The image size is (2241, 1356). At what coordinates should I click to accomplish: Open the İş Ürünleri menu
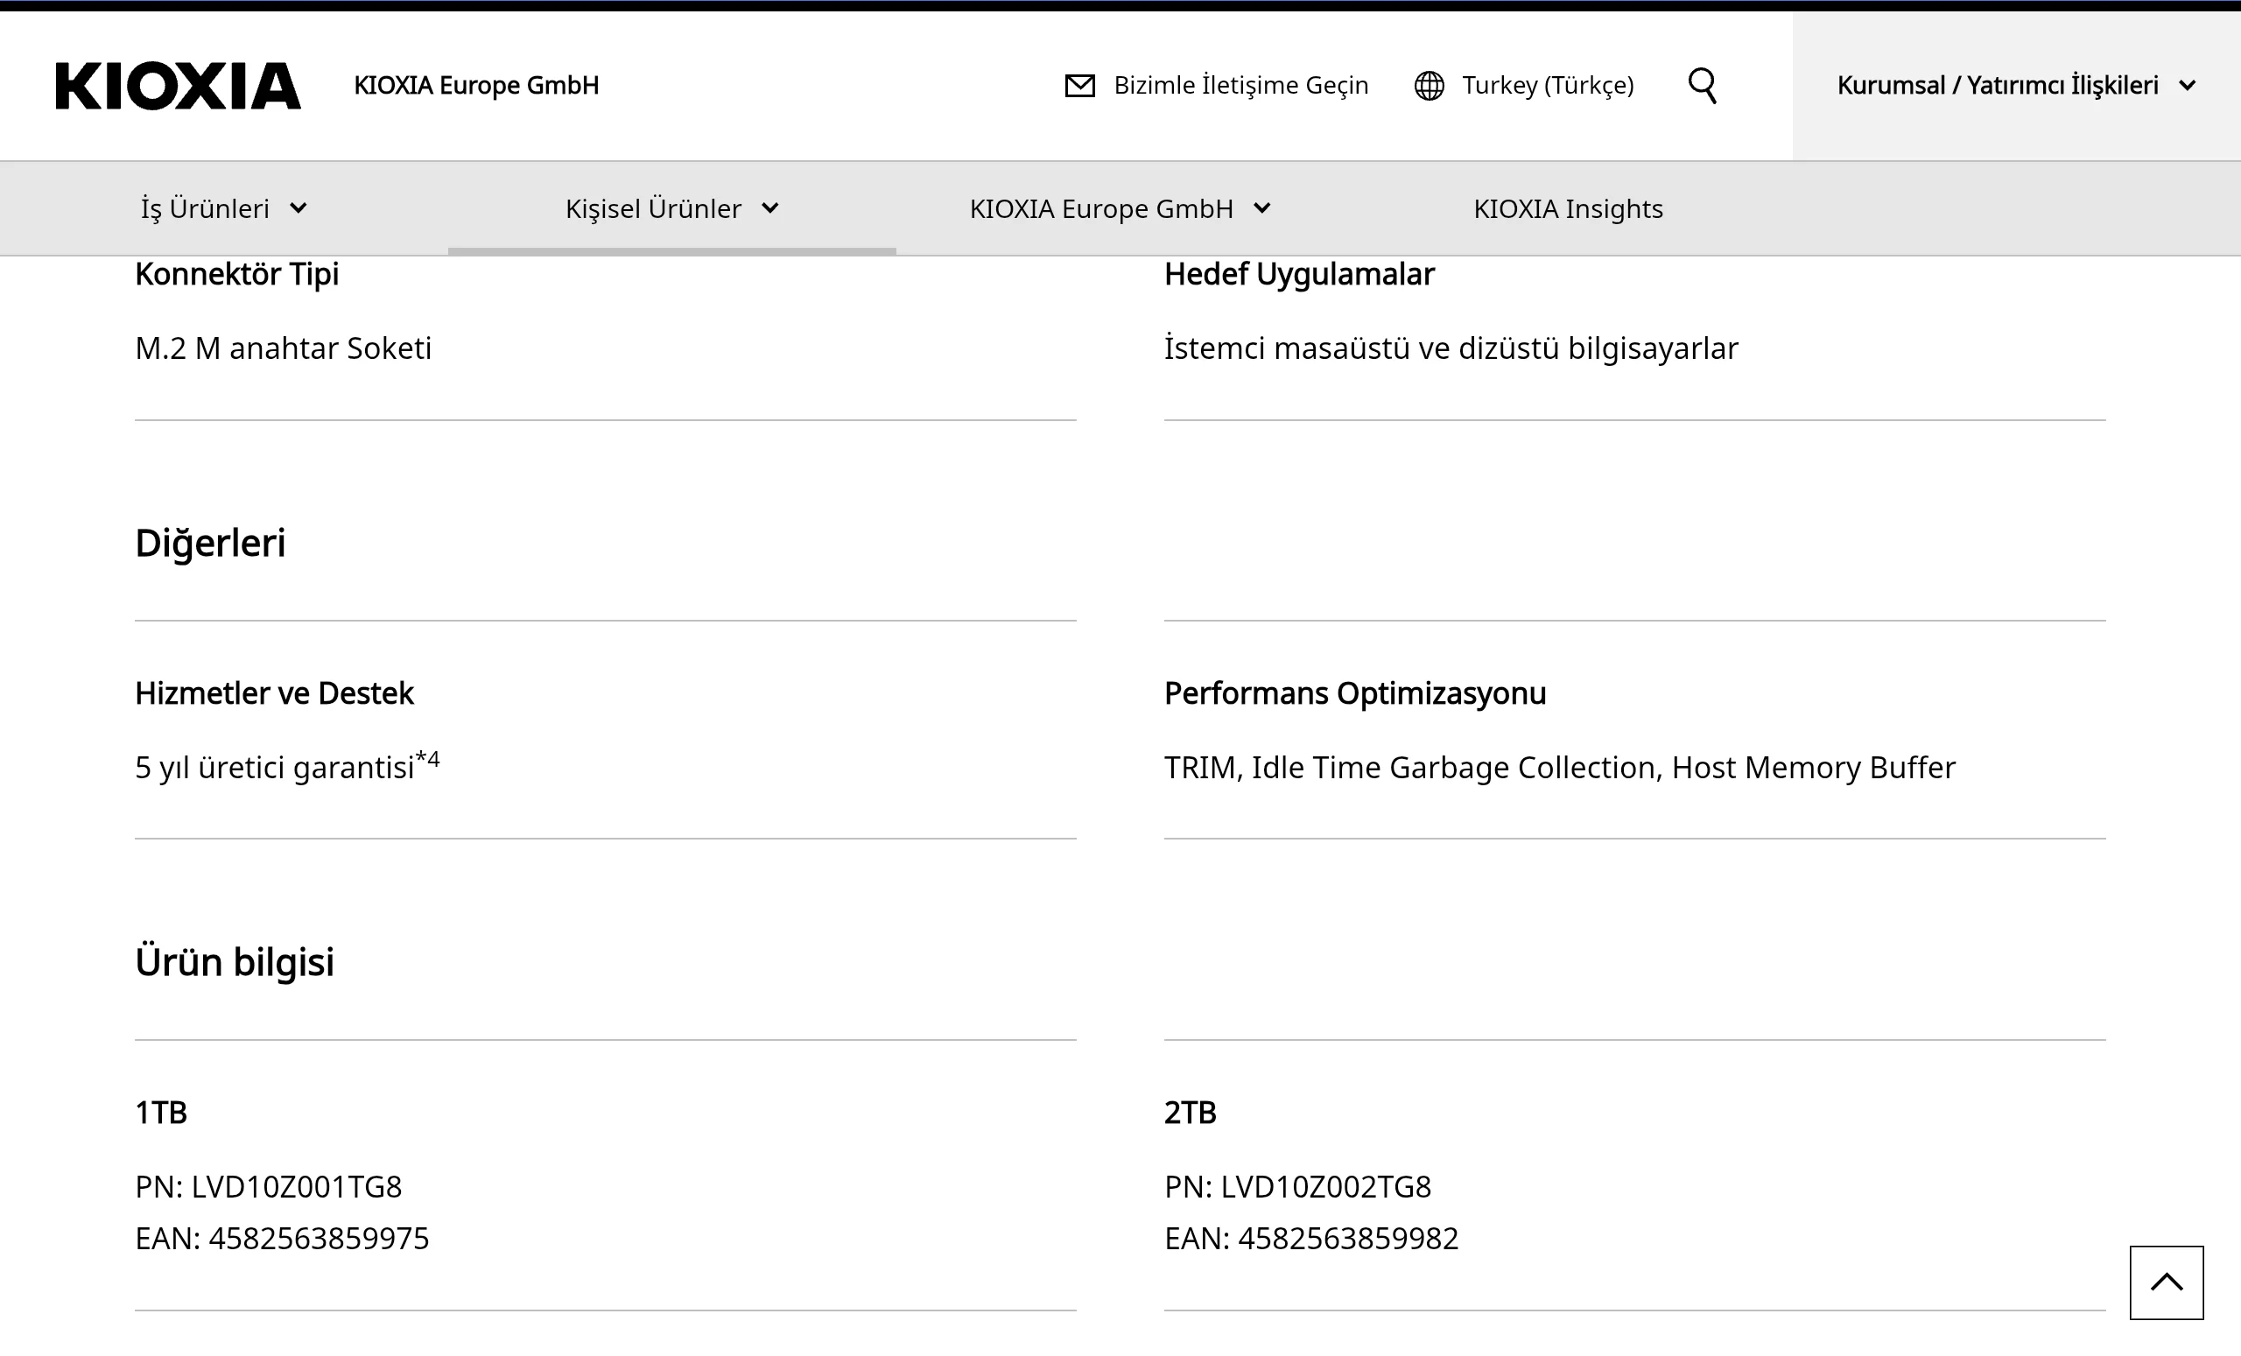(x=205, y=208)
